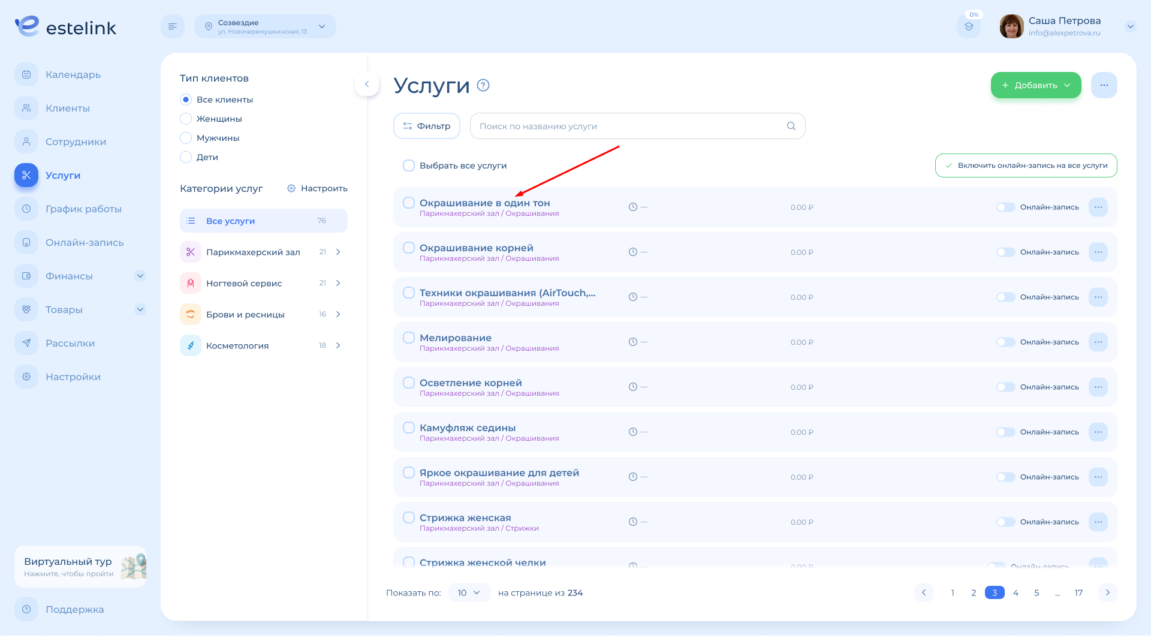Open the Созвездие location selector
The width and height of the screenshot is (1151, 638).
tap(265, 26)
